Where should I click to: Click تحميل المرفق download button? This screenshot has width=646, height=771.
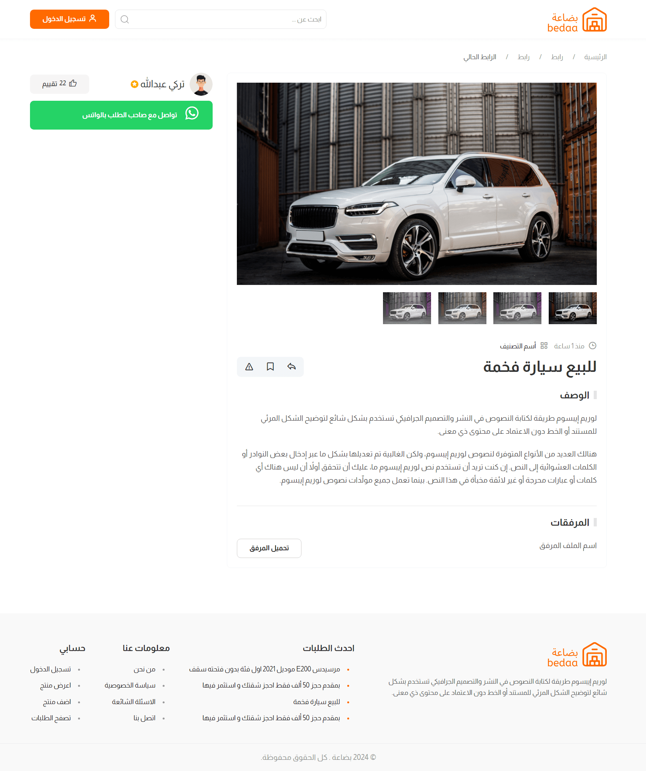269,548
